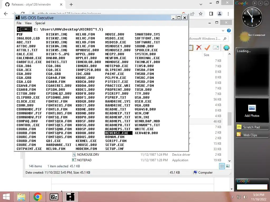Open the sidebar gadget dropdown arrow
This screenshot has height=202, width=270.
click(x=260, y=3)
